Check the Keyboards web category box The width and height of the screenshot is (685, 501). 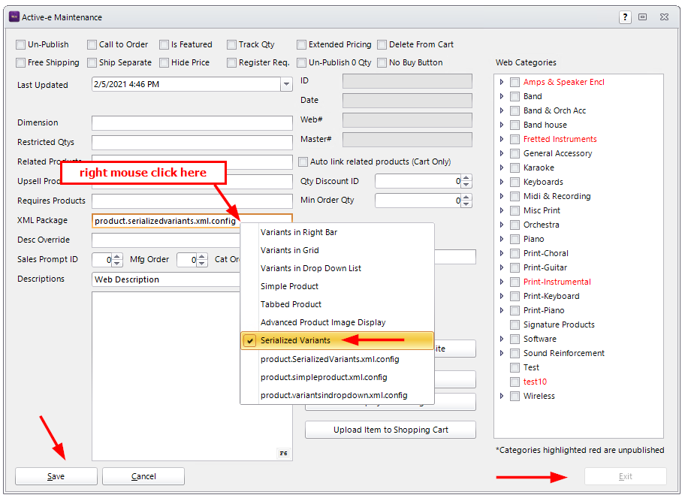(x=515, y=182)
